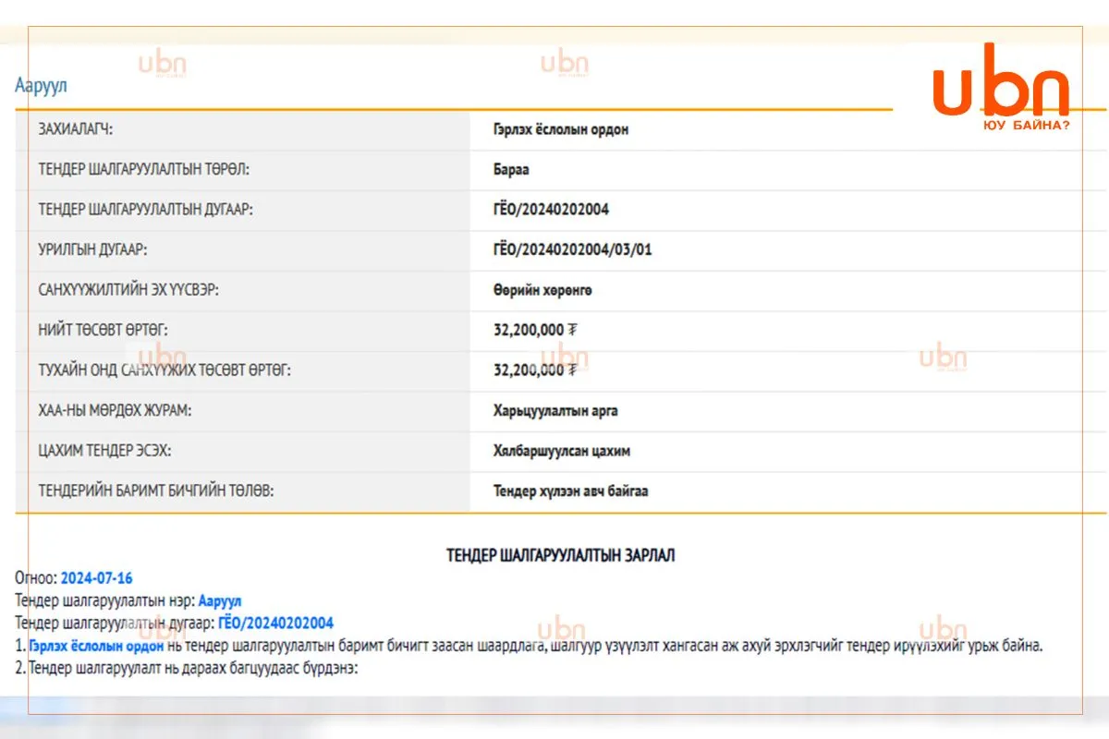
Task: Click table value 'ГЁО/20240202004' in the ДУГААР row
Action: [551, 210]
